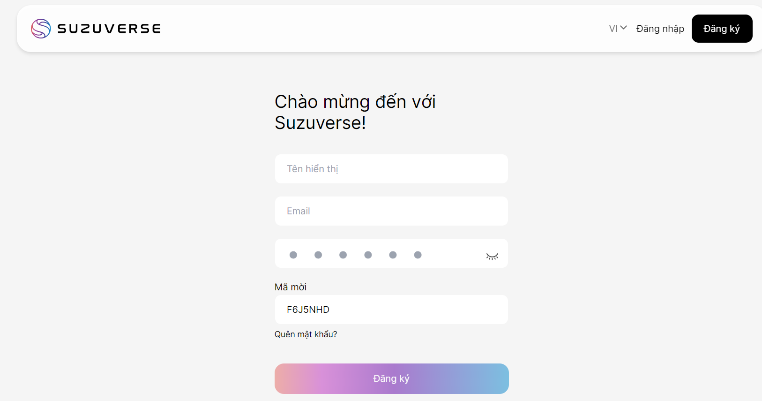Toggle password visibility with the eye icon
Image resolution: width=762 pixels, height=401 pixels.
pyautogui.click(x=492, y=256)
